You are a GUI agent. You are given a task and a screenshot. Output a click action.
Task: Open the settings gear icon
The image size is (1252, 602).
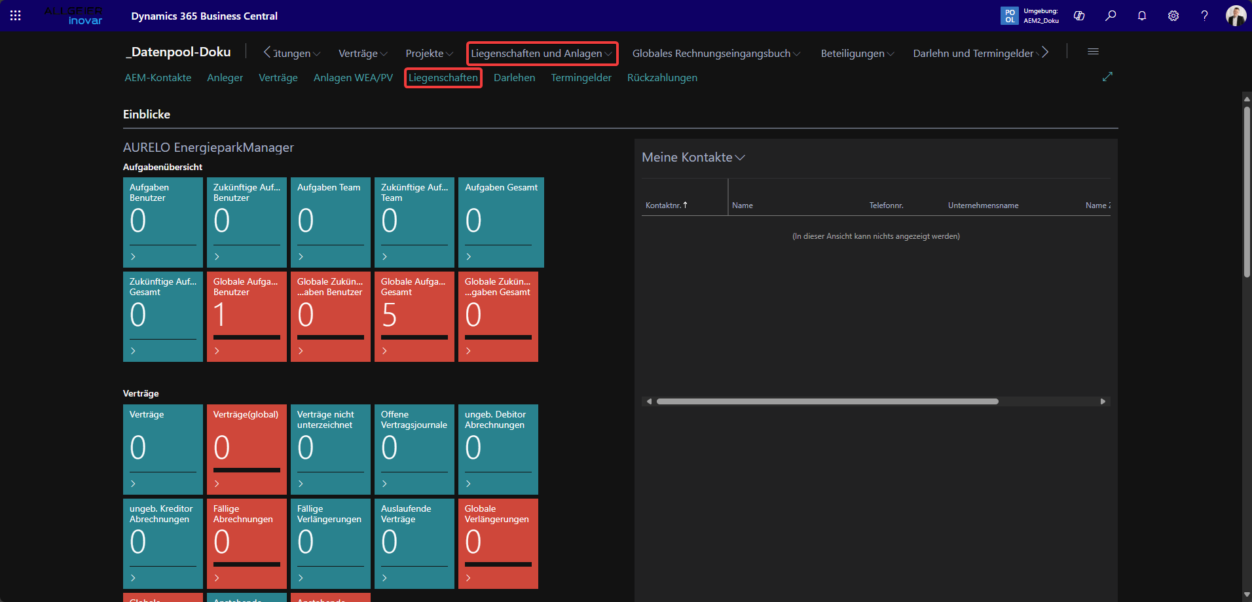pos(1173,16)
